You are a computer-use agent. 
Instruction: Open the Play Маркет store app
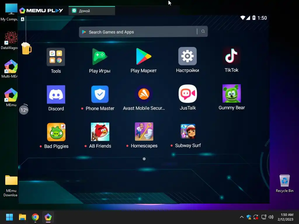tap(144, 57)
